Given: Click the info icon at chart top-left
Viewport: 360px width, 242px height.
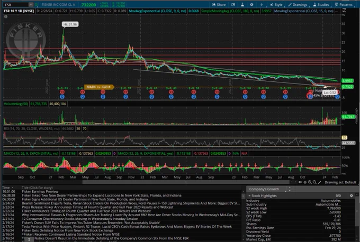Looking at the screenshot, I should click(6, 16).
